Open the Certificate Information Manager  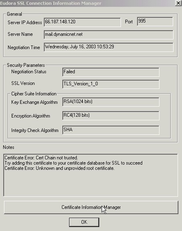[x=91, y=207]
